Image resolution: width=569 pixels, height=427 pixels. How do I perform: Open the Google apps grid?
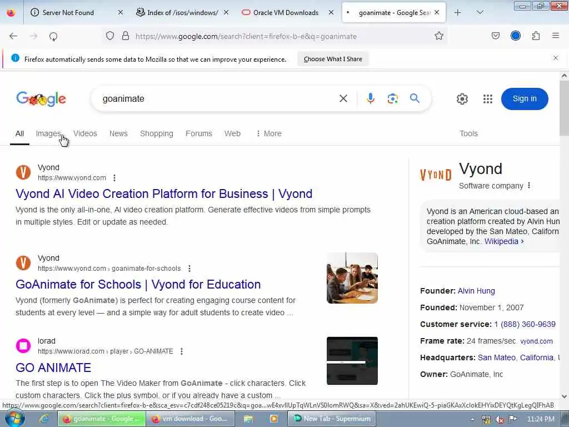pos(488,99)
